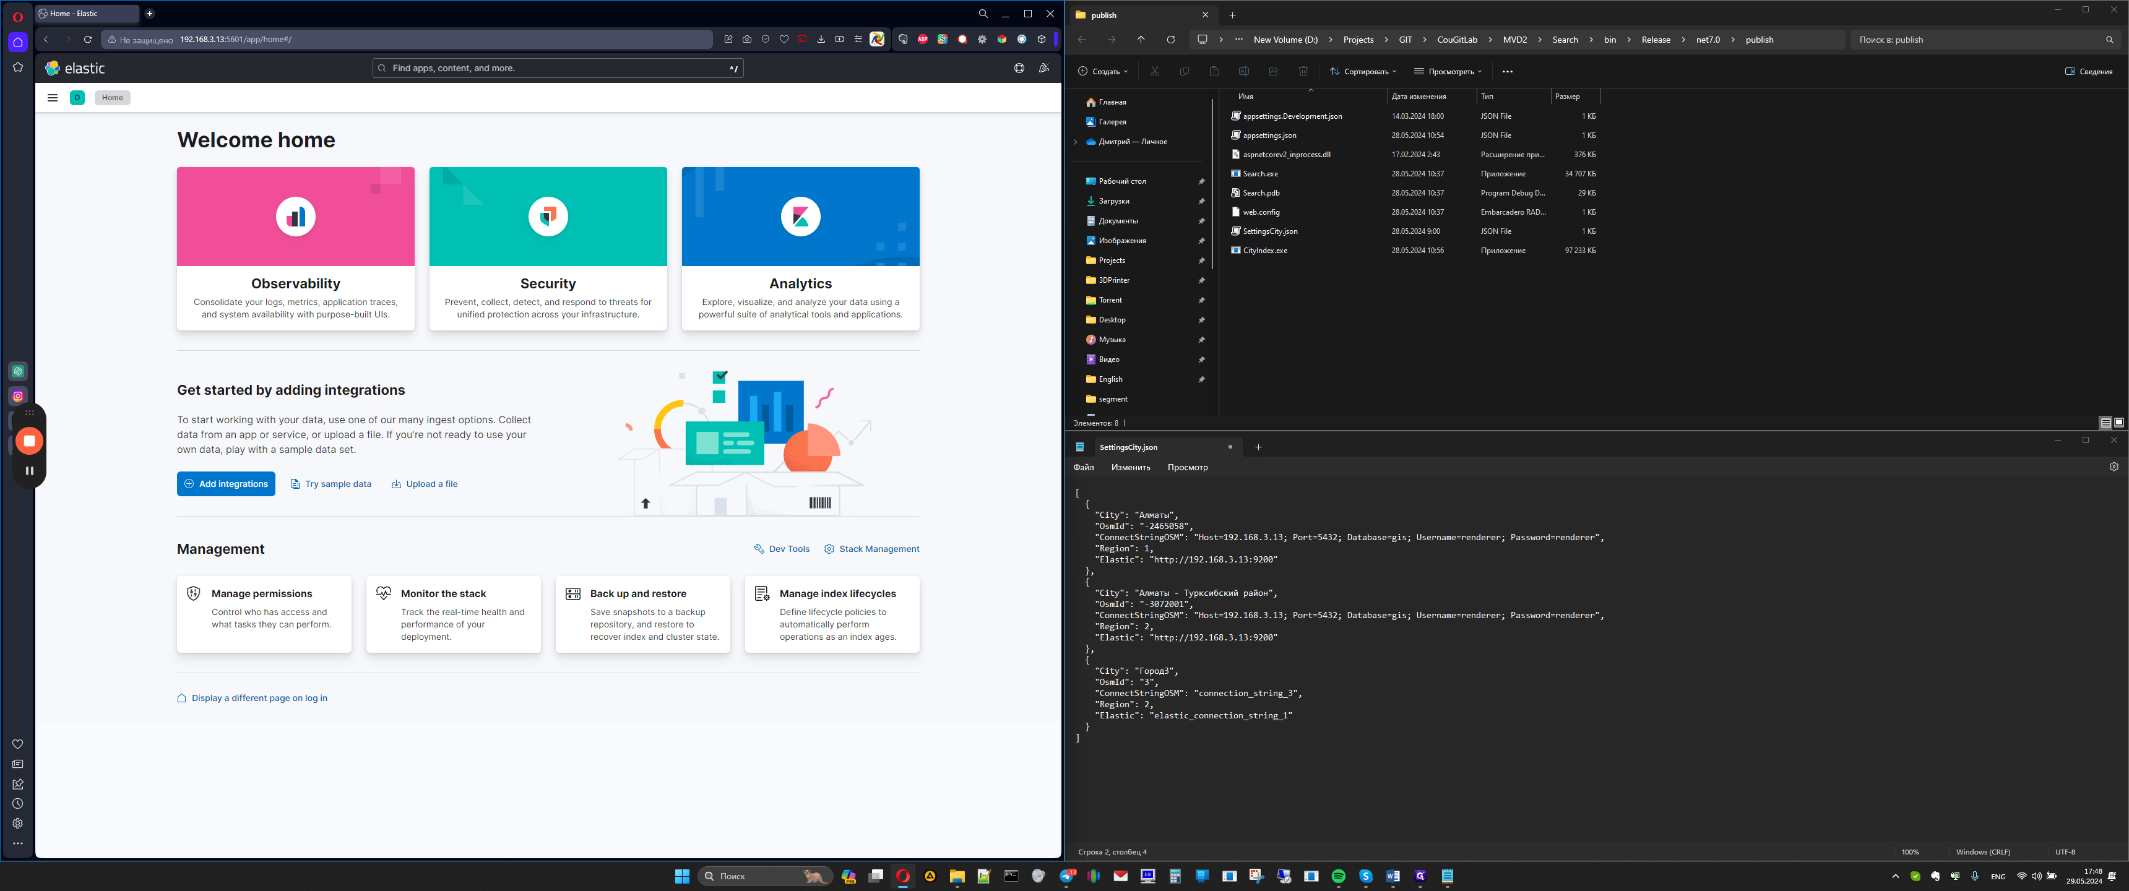Add page to Opera bookmarks heart icon

click(784, 39)
